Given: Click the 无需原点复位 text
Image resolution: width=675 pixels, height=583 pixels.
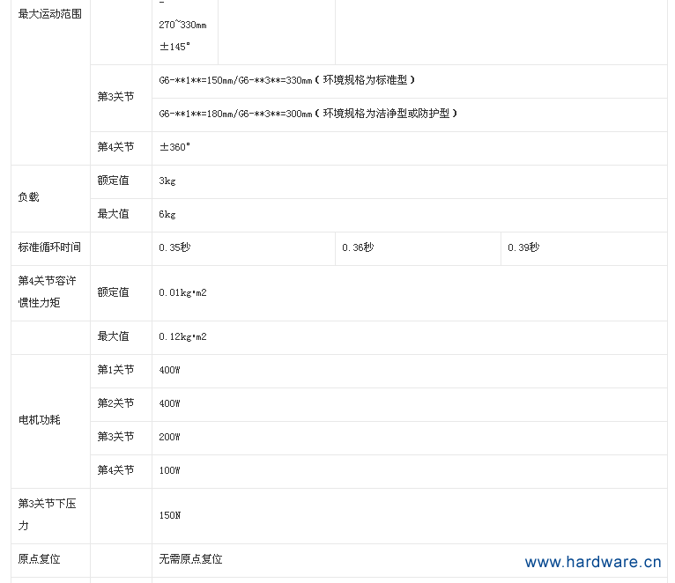Looking at the screenshot, I should coord(190,559).
